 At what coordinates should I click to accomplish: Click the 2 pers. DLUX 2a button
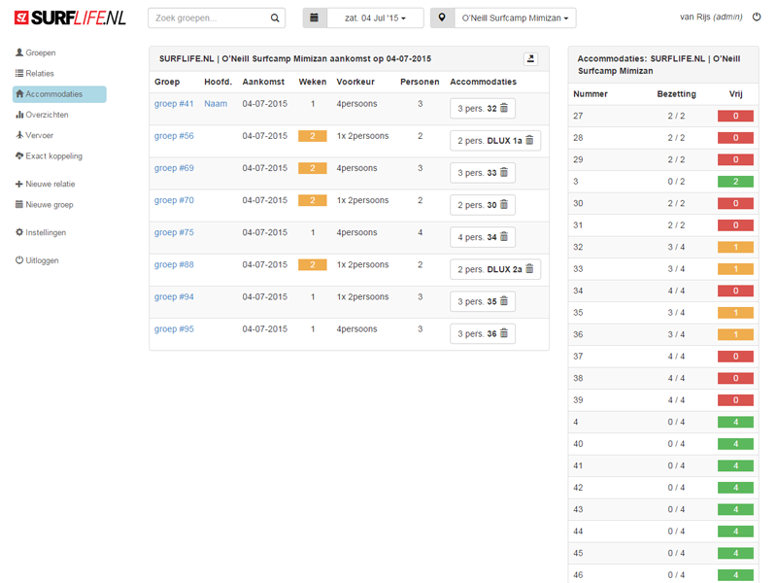point(495,270)
